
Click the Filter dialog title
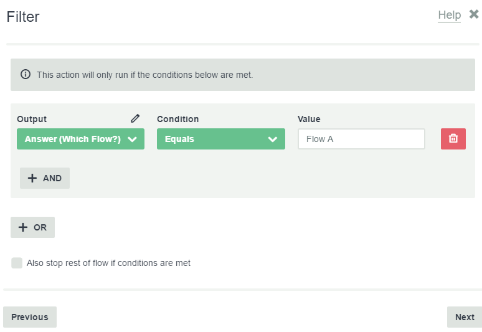tap(23, 17)
